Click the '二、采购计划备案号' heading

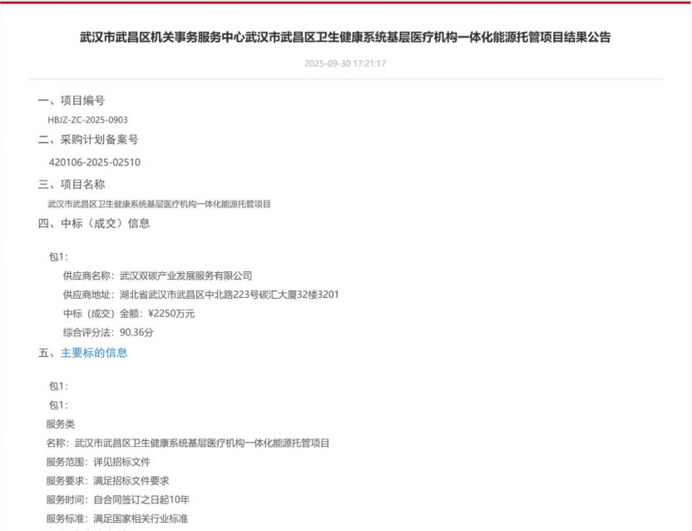point(88,140)
